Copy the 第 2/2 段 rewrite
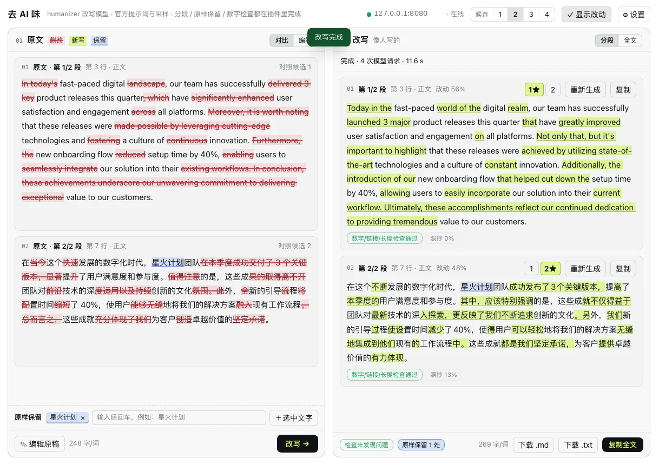 (623, 269)
